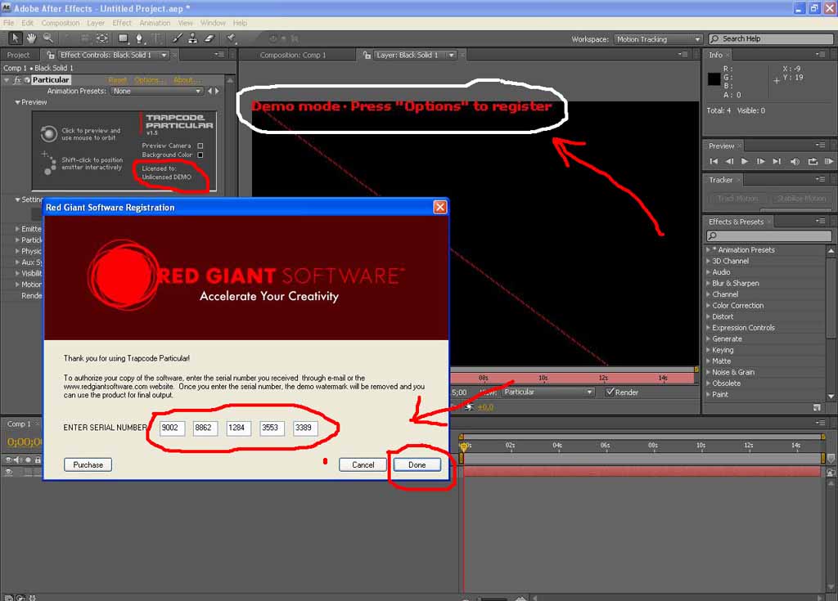Viewport: 838px width, 601px height.
Task: Open the Composition menu
Action: tap(61, 23)
